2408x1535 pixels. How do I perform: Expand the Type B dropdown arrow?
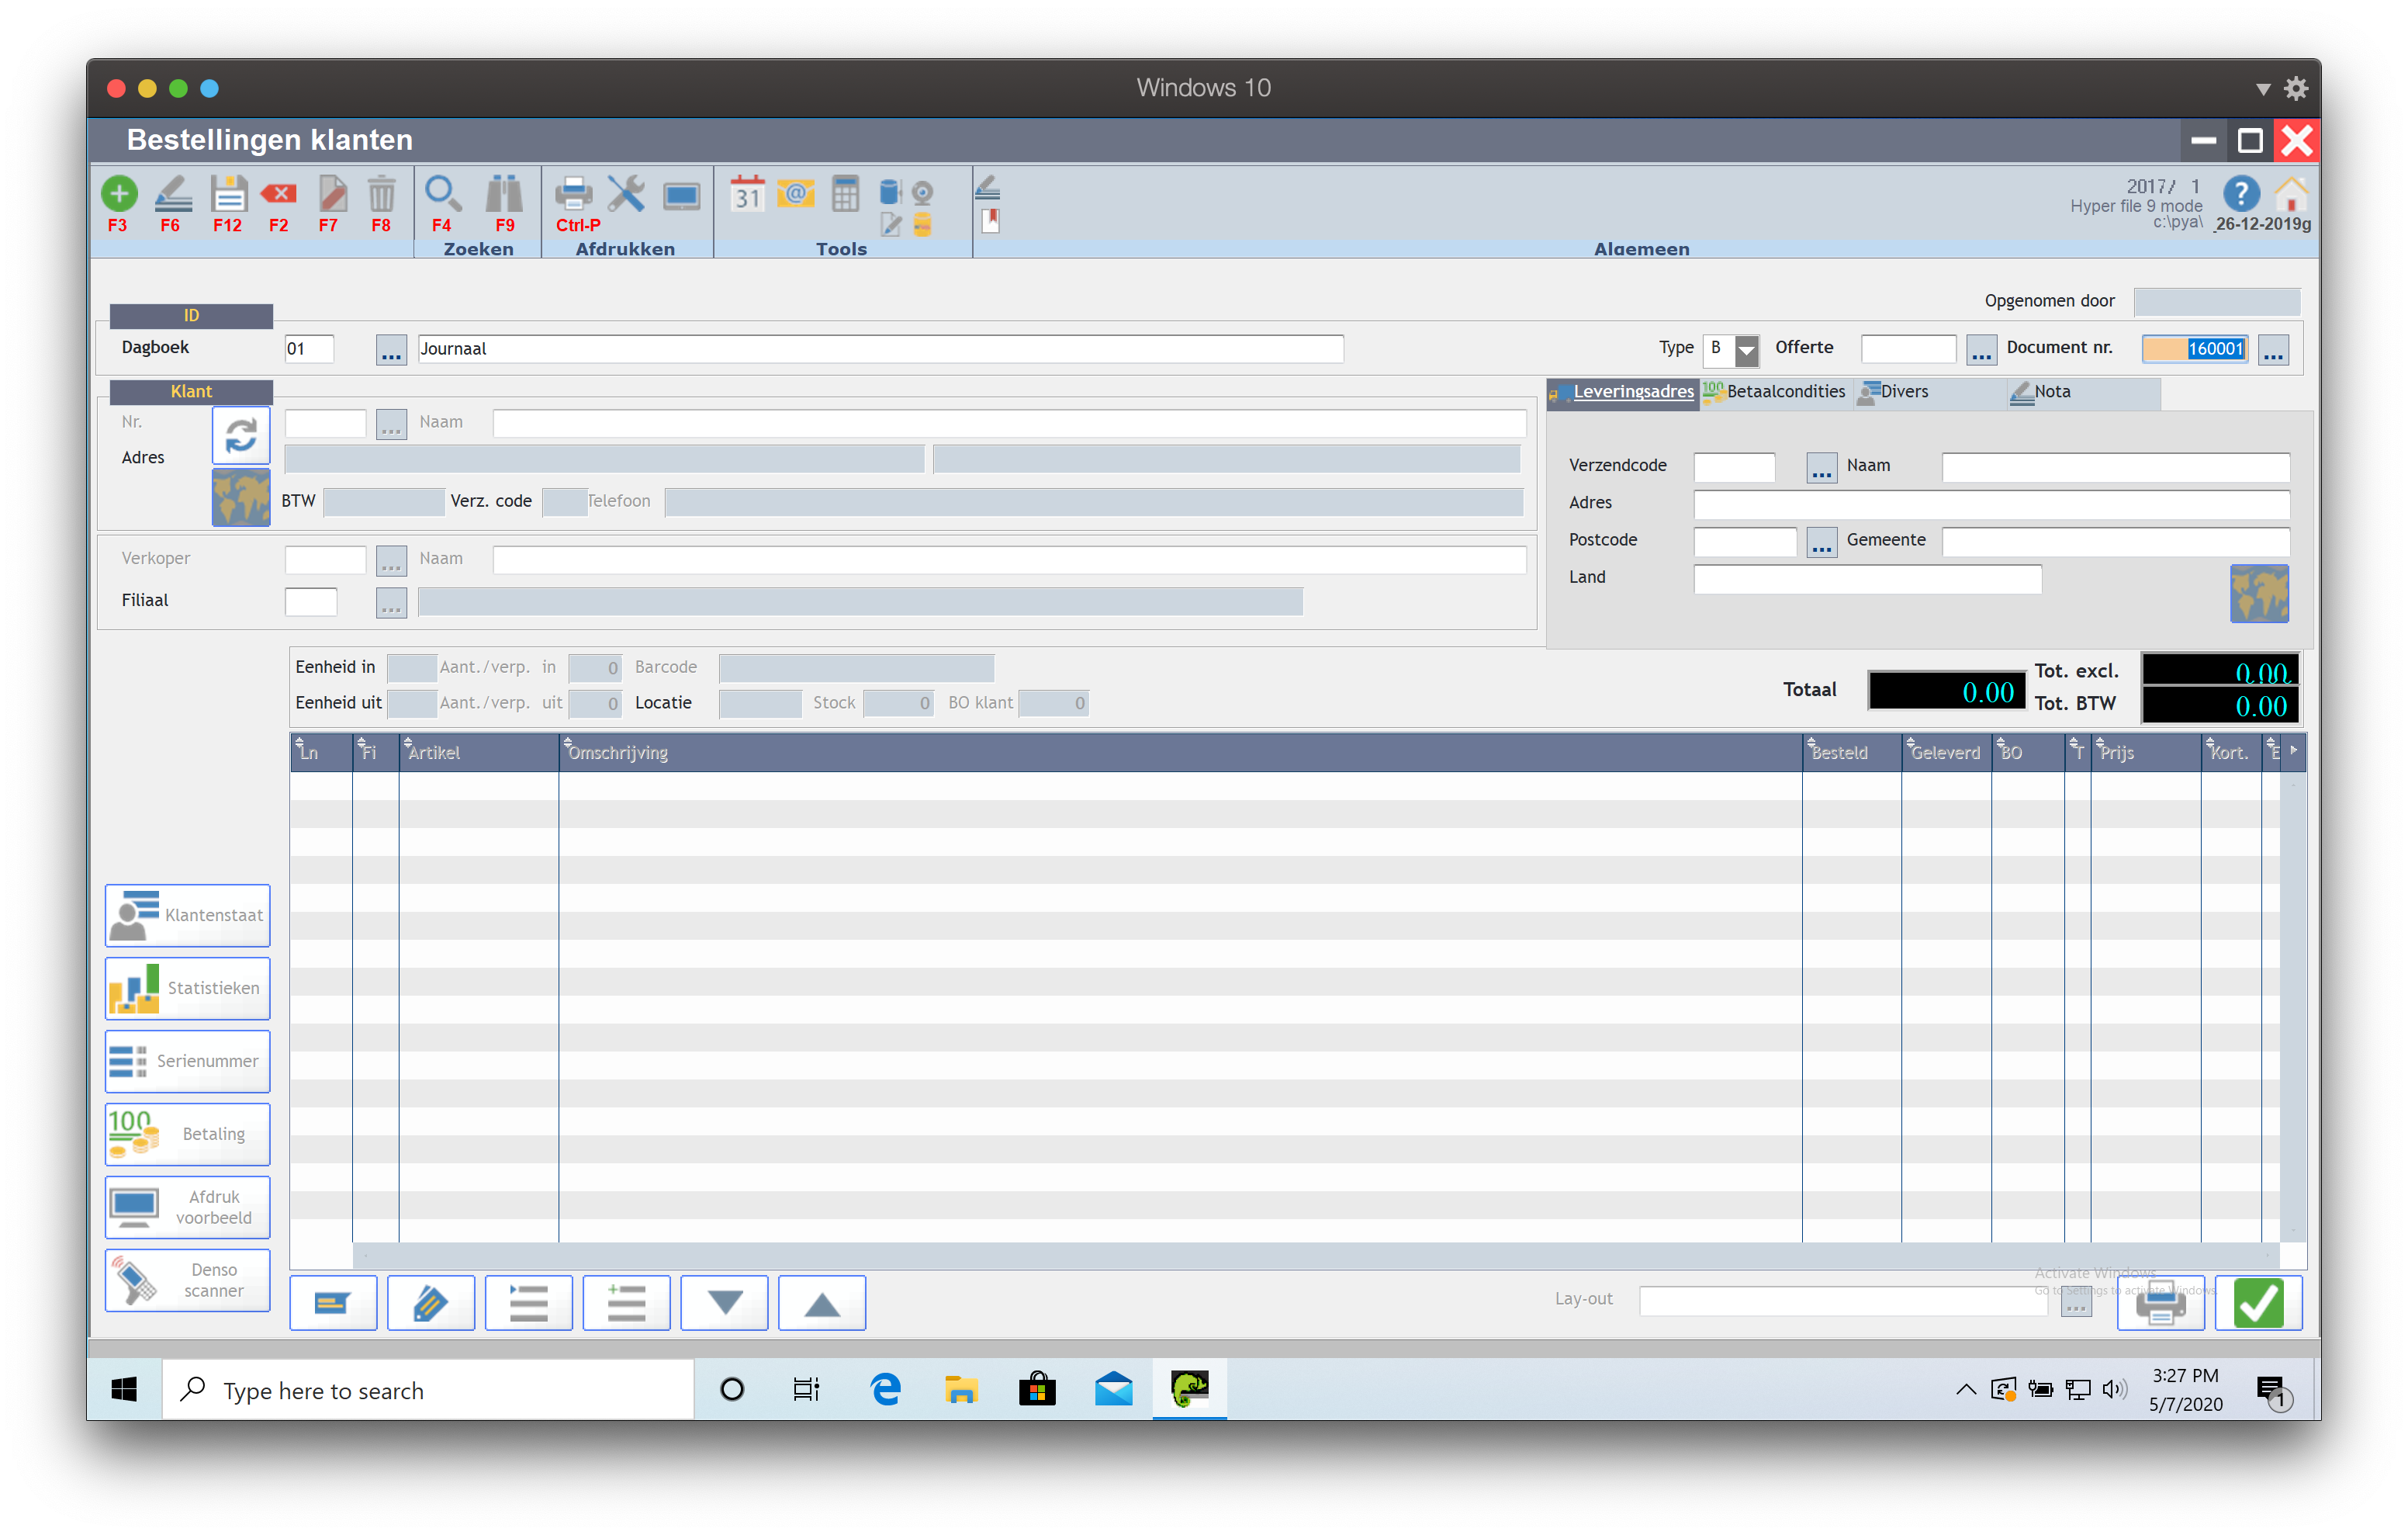pos(1746,350)
